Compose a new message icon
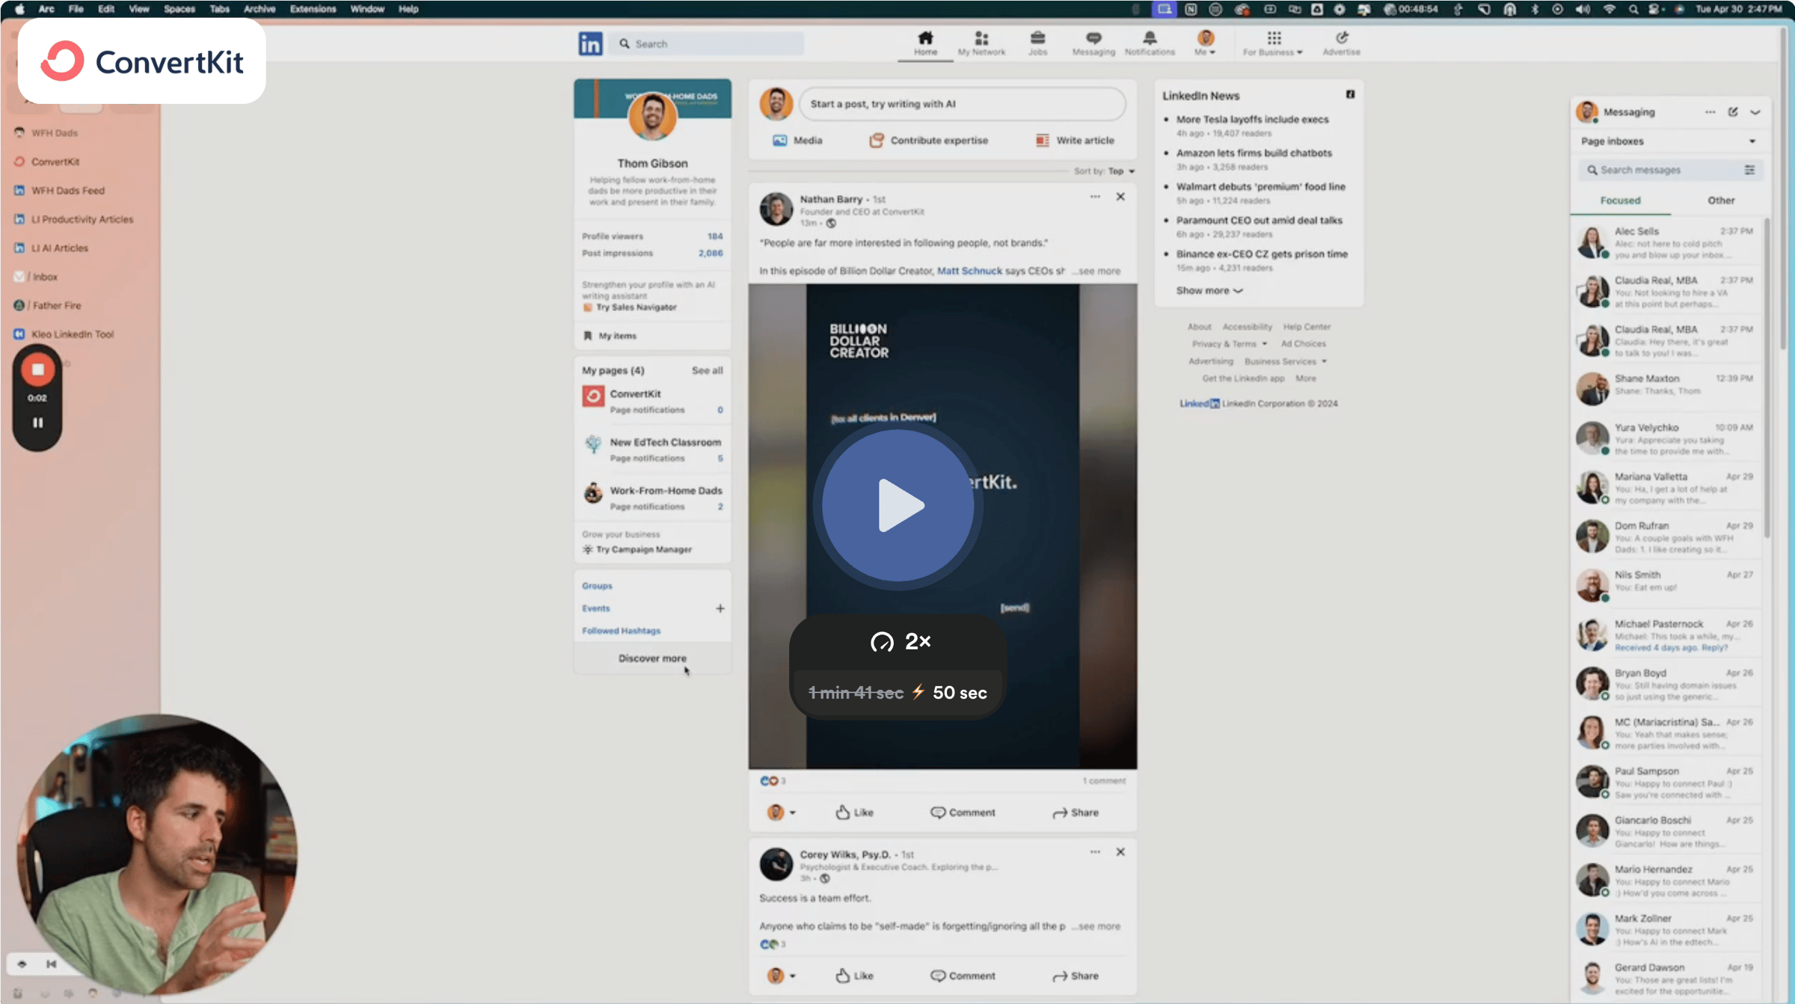 pos(1733,112)
